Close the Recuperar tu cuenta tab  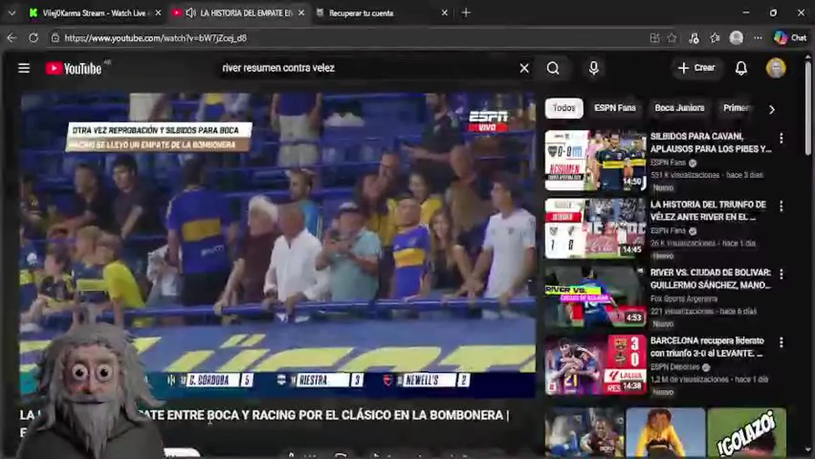coord(444,13)
